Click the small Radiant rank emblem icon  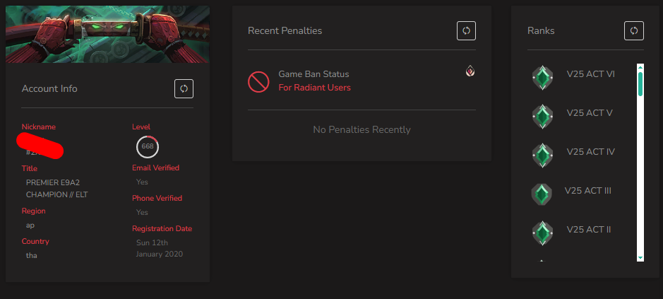[470, 71]
